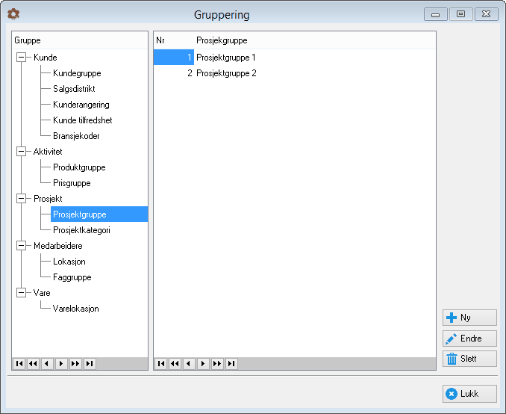Select Faggruppe in the tree
This screenshot has width=506, height=414.
coord(72,277)
